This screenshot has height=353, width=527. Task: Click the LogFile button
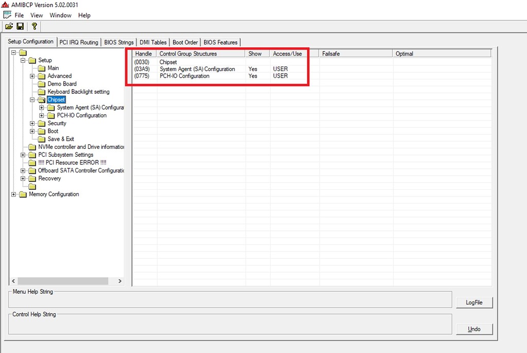(474, 302)
